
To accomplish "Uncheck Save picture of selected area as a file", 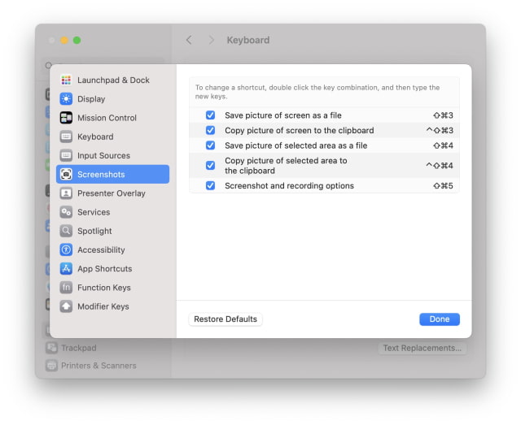I will 210,145.
